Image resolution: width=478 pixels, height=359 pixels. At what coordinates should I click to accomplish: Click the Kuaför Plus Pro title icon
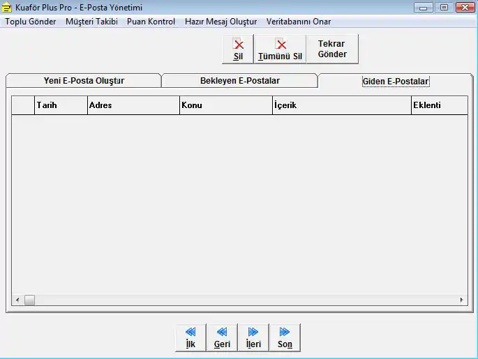pos(8,8)
